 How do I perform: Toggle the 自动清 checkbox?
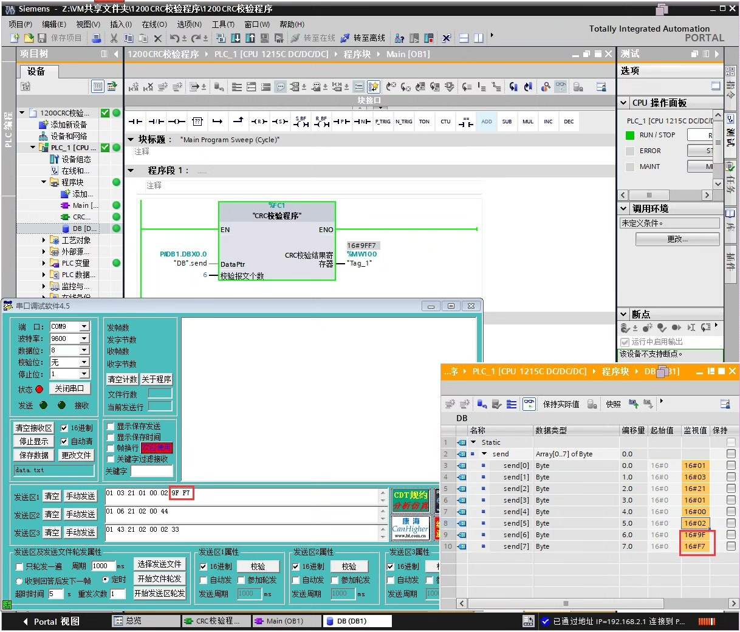(64, 442)
